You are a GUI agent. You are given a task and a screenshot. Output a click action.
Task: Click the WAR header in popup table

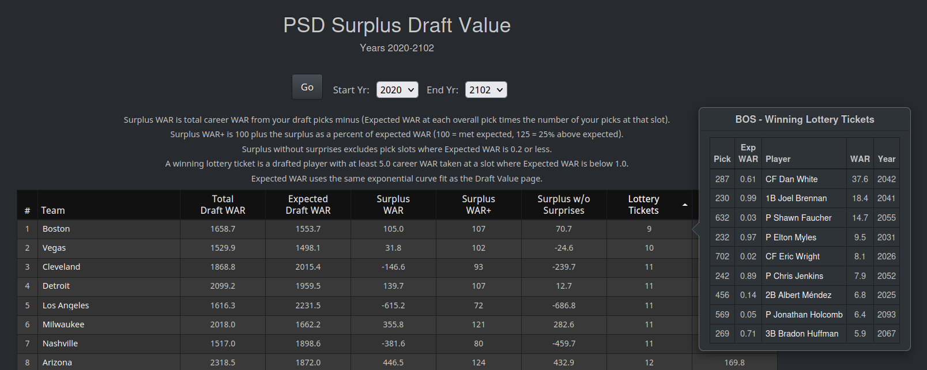tap(860, 159)
